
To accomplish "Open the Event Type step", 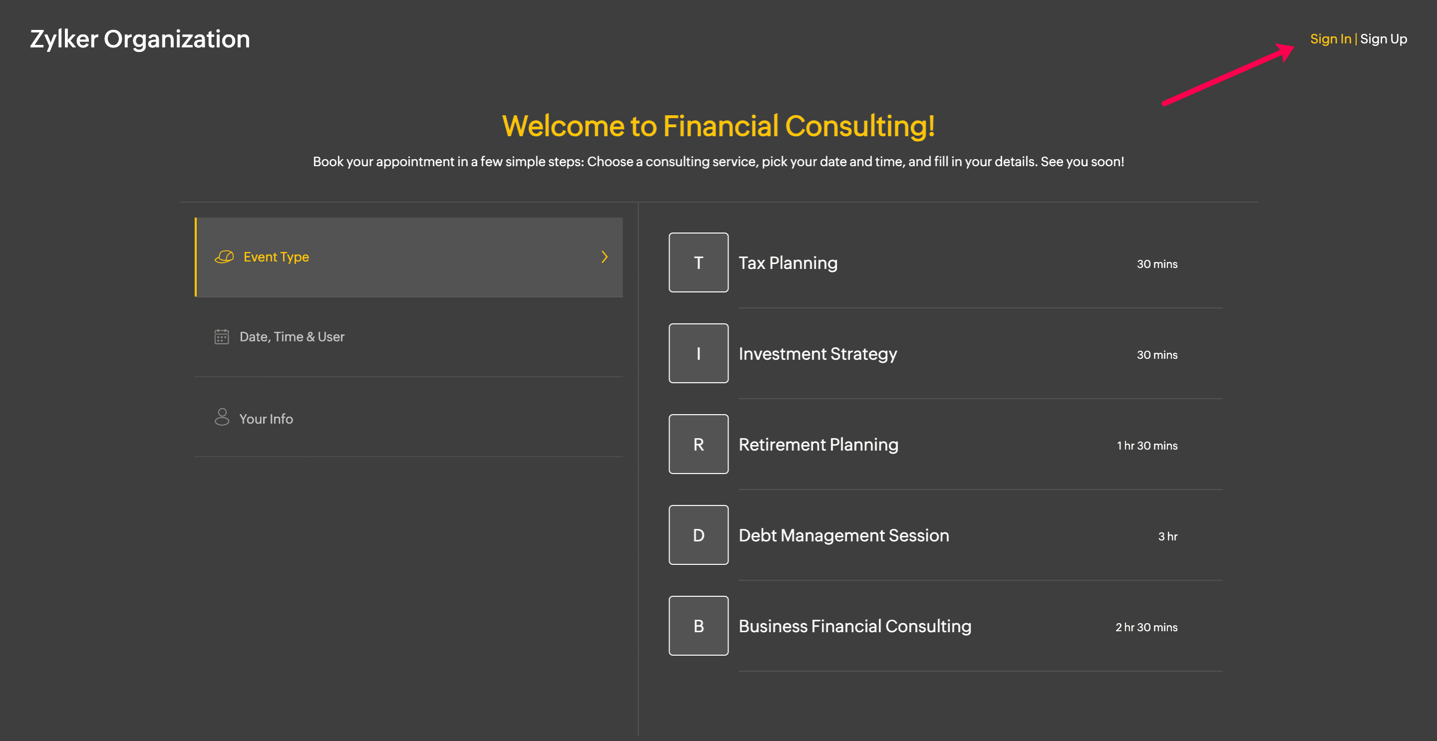I will pos(276,256).
